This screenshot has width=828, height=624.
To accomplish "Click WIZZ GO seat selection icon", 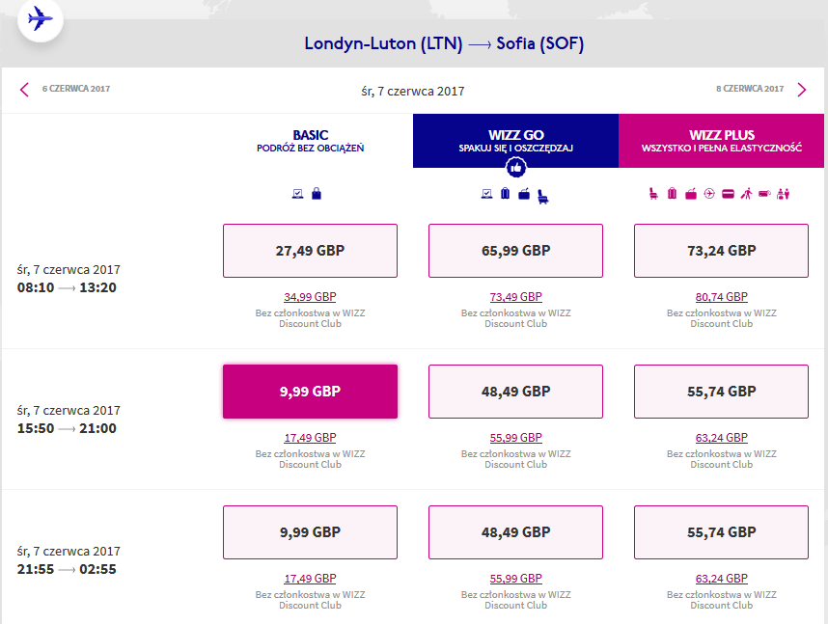I will 543,197.
